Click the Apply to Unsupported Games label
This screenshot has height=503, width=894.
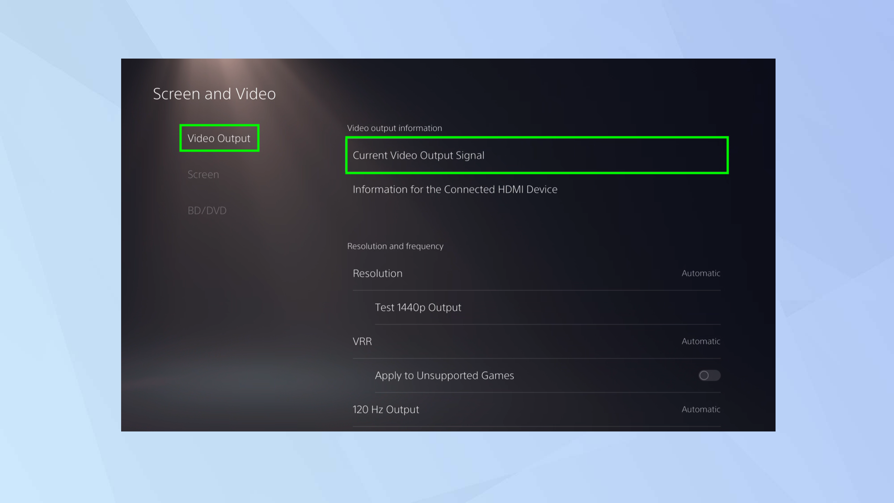pos(444,376)
